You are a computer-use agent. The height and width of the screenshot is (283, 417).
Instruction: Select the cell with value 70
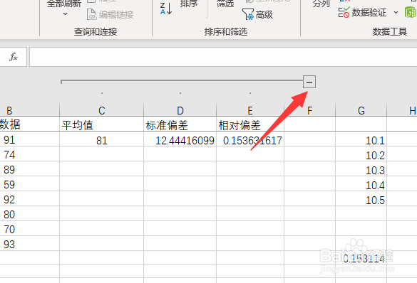point(29,228)
